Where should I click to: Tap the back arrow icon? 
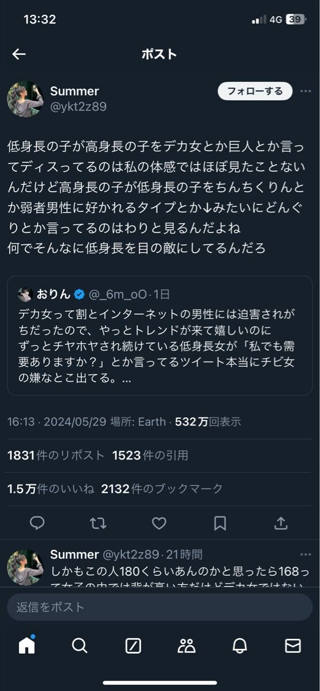pyautogui.click(x=19, y=54)
